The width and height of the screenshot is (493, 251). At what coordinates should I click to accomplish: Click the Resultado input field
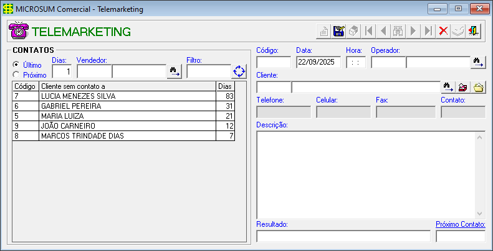tap(343, 236)
